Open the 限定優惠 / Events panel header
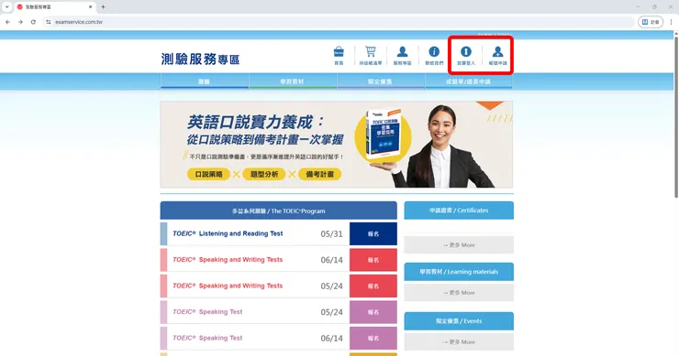This screenshot has width=679, height=356. tap(459, 321)
